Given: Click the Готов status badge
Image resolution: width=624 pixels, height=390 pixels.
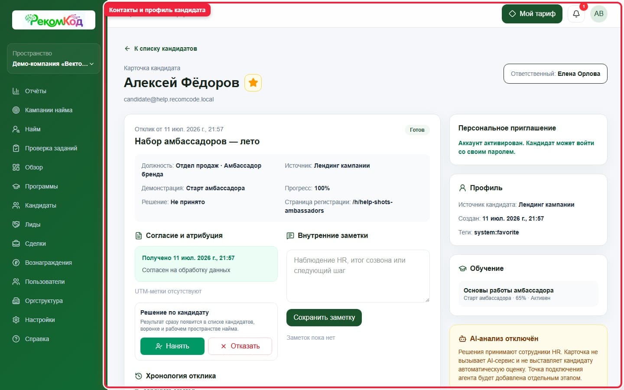Looking at the screenshot, I should 417,130.
